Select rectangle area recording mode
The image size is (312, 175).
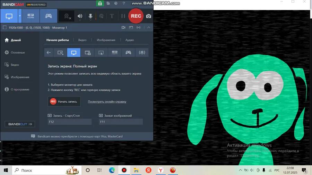60,53
